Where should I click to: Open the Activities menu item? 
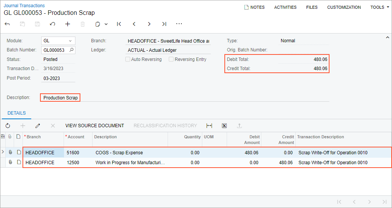pos(285,7)
